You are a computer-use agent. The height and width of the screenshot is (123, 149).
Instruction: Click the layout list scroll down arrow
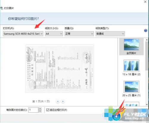click(x=147, y=104)
